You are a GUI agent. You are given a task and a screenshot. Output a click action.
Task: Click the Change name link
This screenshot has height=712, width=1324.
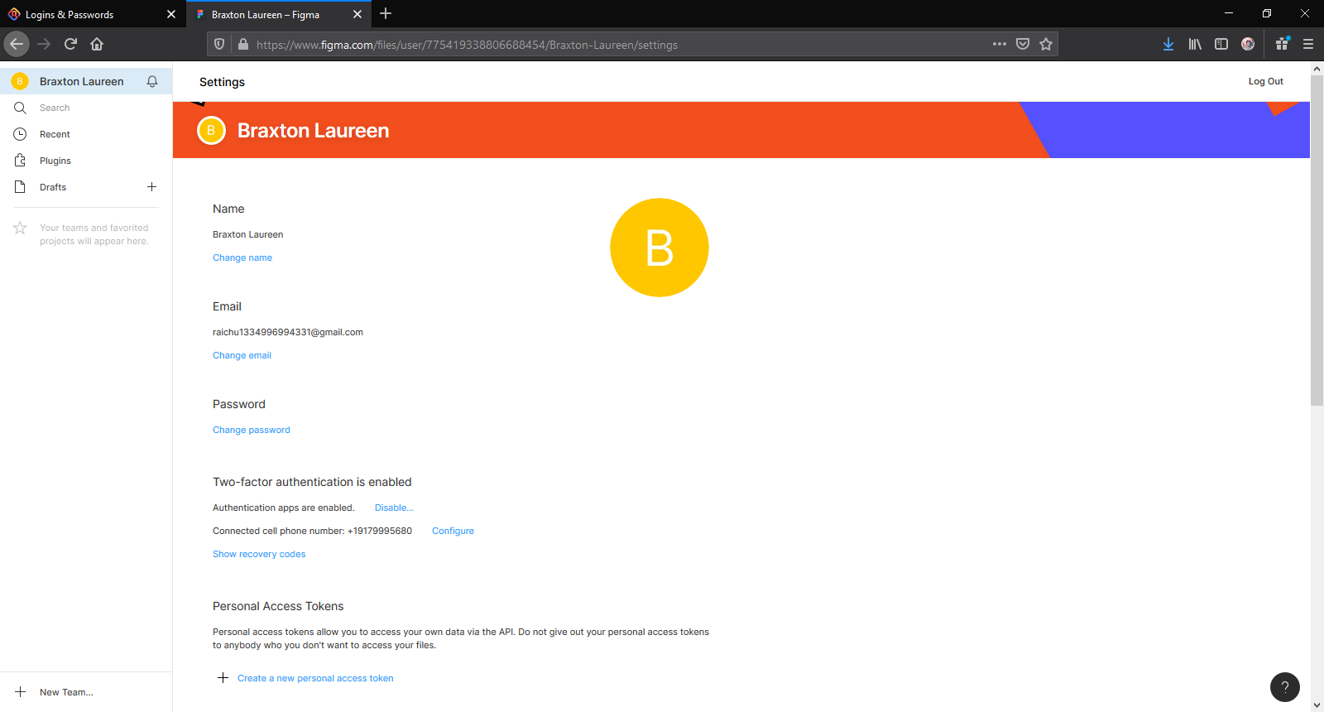(242, 257)
